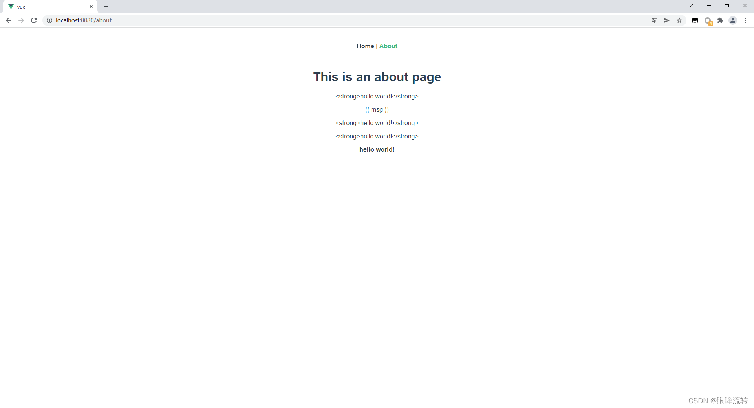Open the extension with orange badge
754x408 pixels.
(x=708, y=21)
